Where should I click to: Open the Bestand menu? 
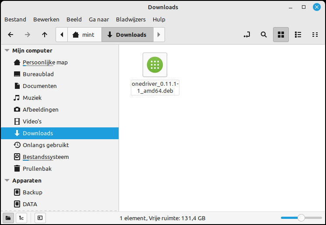(x=15, y=19)
